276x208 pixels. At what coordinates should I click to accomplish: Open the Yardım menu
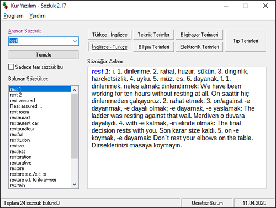coord(38,16)
